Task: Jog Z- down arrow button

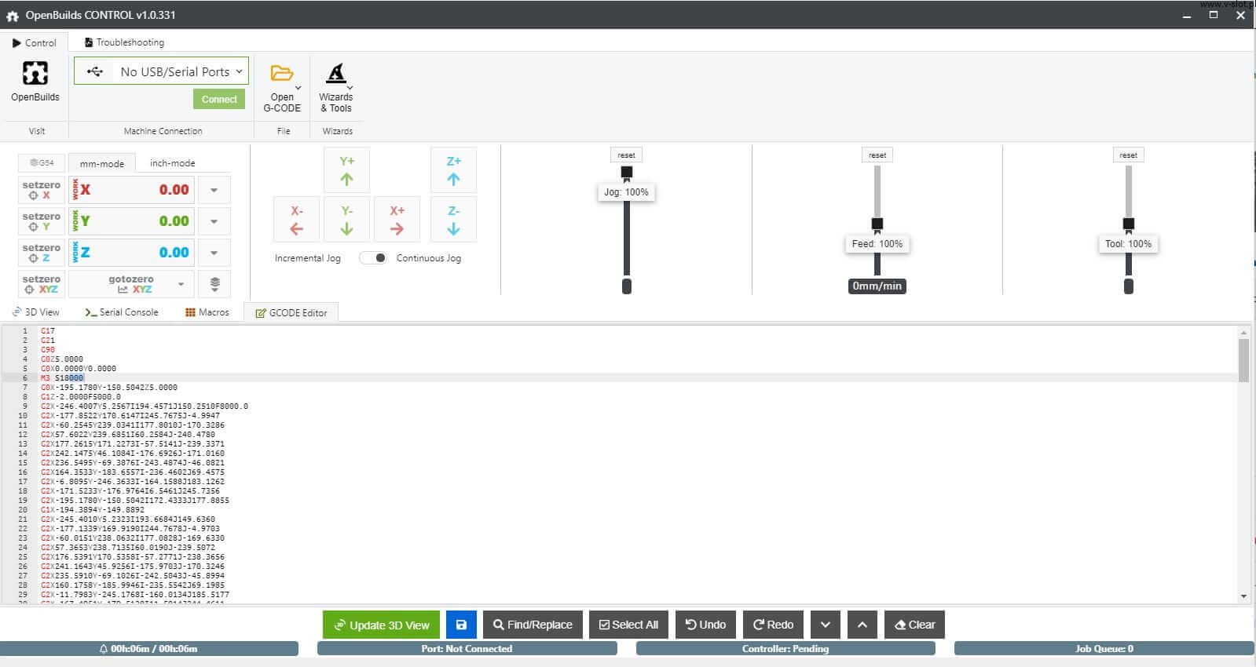Action: [453, 221]
